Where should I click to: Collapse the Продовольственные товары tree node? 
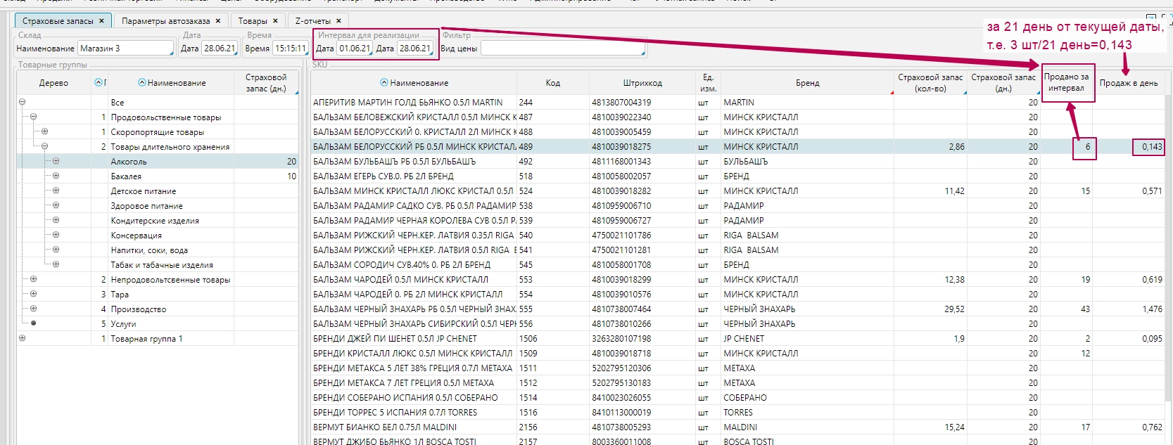coord(33,117)
